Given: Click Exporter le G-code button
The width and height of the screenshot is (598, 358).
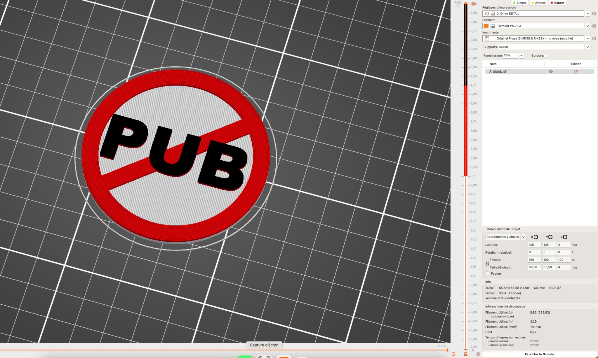Looking at the screenshot, I should 539,354.
